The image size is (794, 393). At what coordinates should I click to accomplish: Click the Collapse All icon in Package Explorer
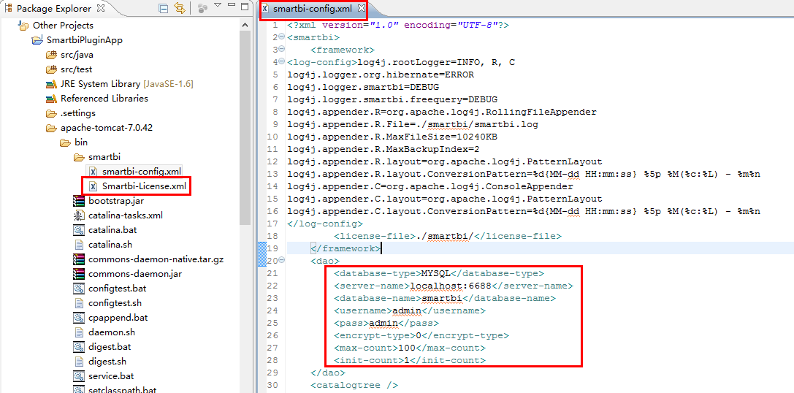point(164,8)
